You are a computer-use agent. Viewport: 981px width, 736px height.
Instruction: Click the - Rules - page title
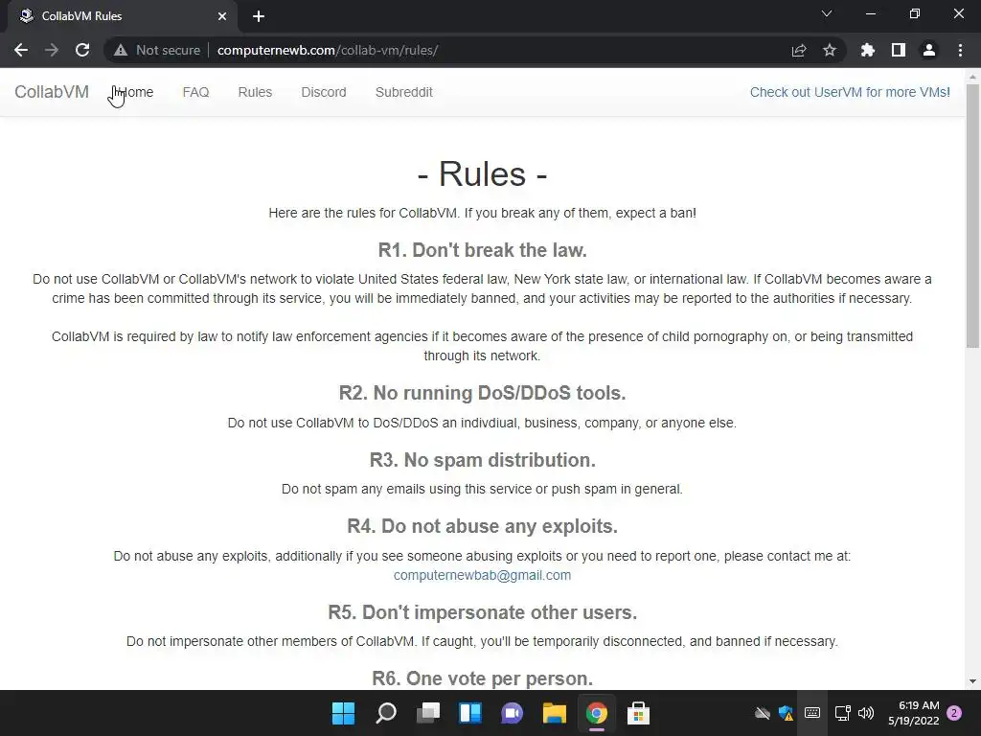click(x=483, y=173)
